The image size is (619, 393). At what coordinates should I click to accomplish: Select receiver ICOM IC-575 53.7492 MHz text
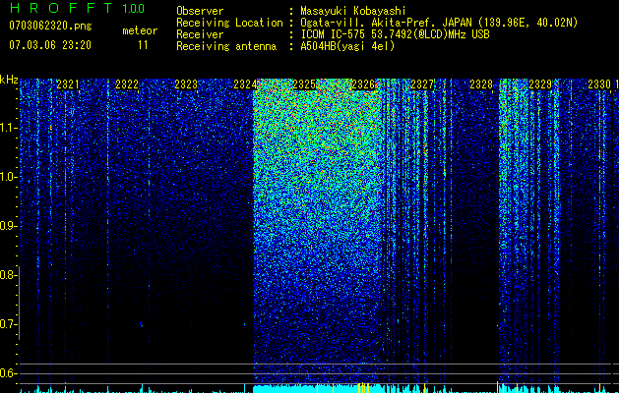click(395, 34)
